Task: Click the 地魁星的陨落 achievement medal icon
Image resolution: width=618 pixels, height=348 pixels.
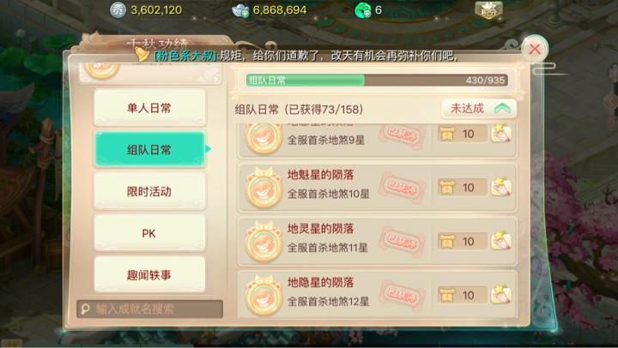Action: [x=264, y=188]
